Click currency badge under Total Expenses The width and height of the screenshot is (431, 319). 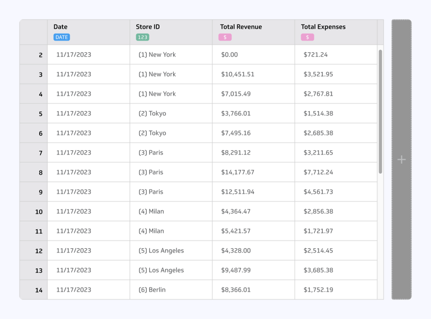(x=307, y=37)
